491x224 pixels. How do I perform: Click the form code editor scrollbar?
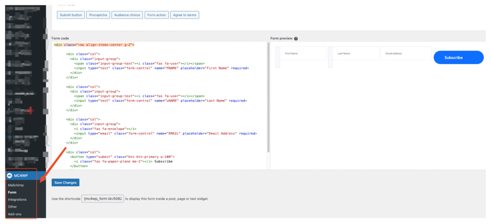(x=268, y=96)
